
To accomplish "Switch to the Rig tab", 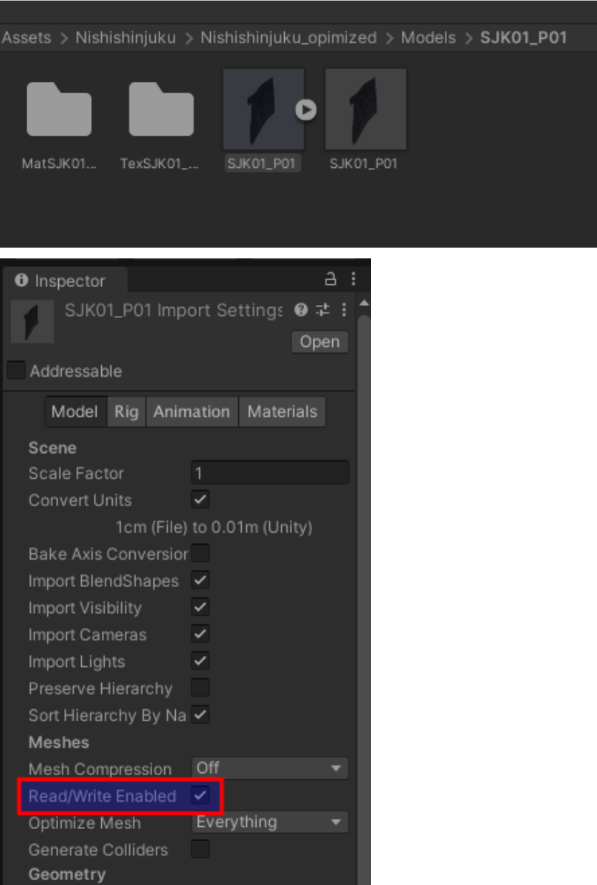I will click(x=126, y=412).
